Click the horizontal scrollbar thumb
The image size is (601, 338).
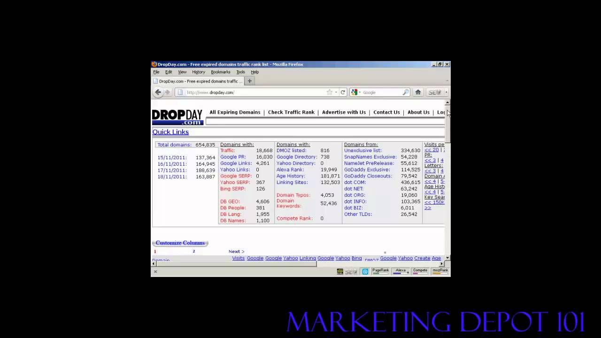point(237,264)
